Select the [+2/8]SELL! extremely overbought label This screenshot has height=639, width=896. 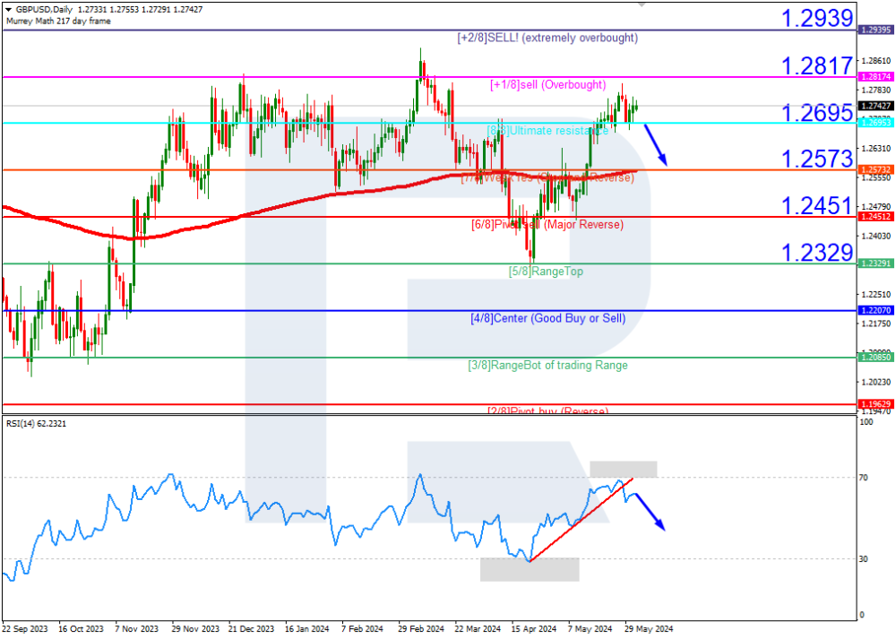[547, 38]
